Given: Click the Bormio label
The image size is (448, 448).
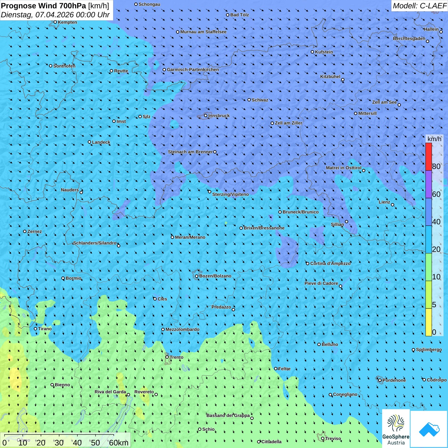Looking at the screenshot, I should click(74, 278).
